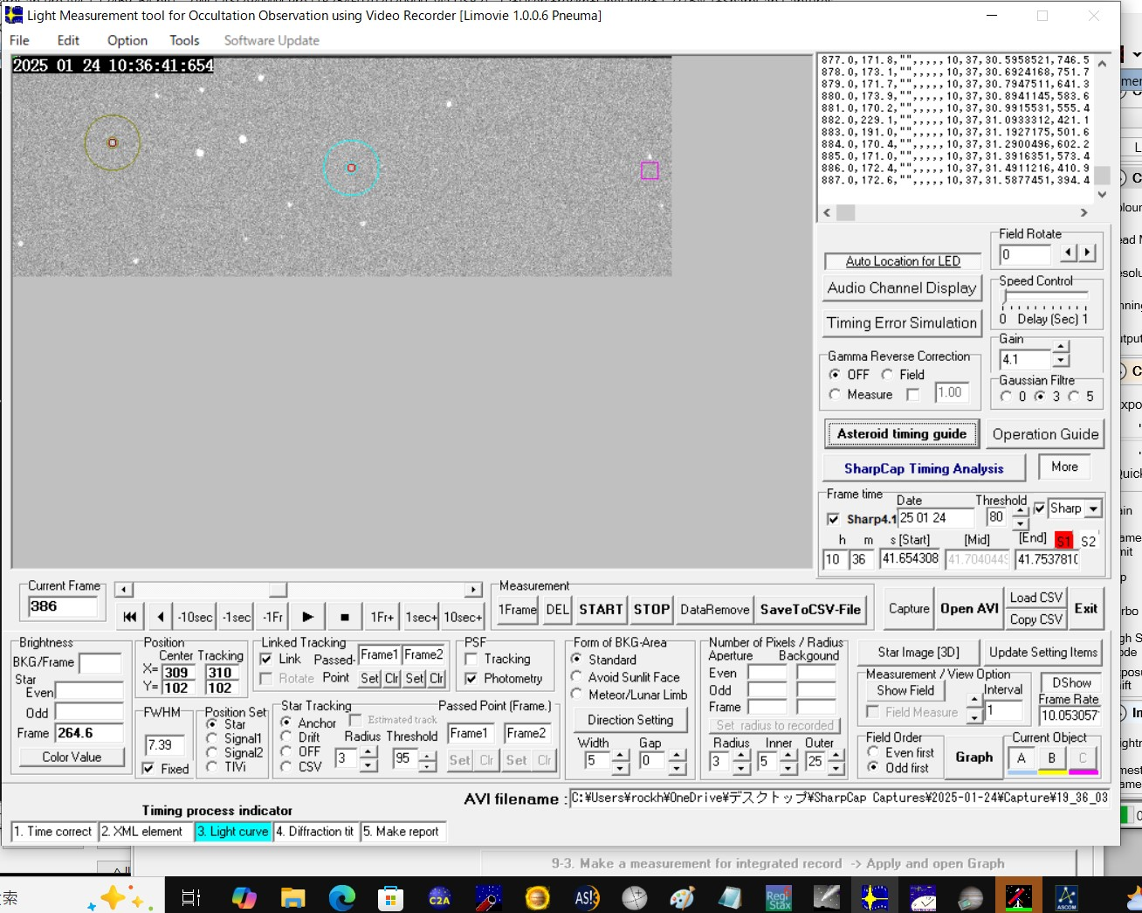This screenshot has width=1142, height=913.
Task: Open the RegiStax icon in taskbar
Action: (x=777, y=897)
